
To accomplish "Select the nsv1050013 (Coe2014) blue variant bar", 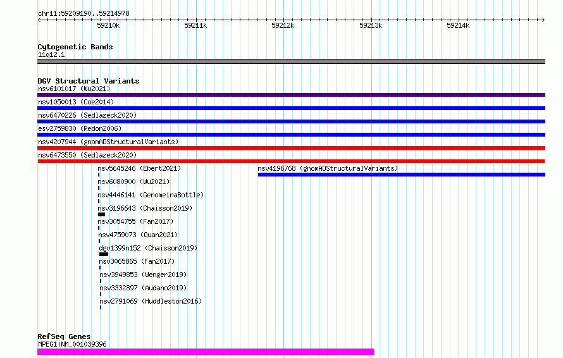I will tap(291, 108).
